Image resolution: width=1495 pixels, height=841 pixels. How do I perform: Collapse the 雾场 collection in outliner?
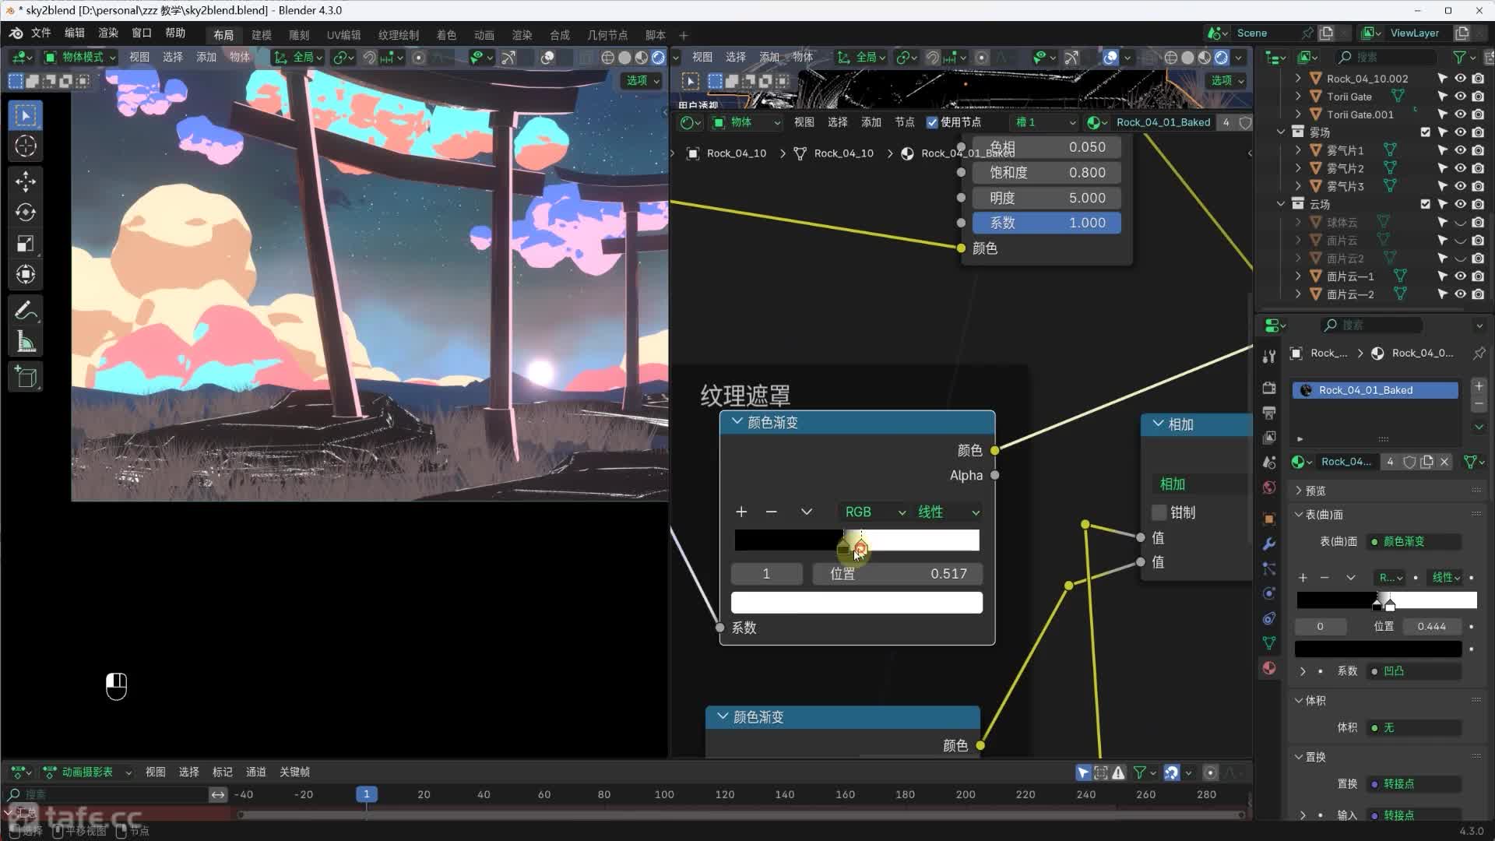coord(1281,132)
